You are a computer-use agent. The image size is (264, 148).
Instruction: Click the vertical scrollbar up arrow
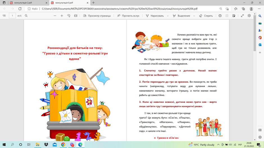[x=254, y=14]
